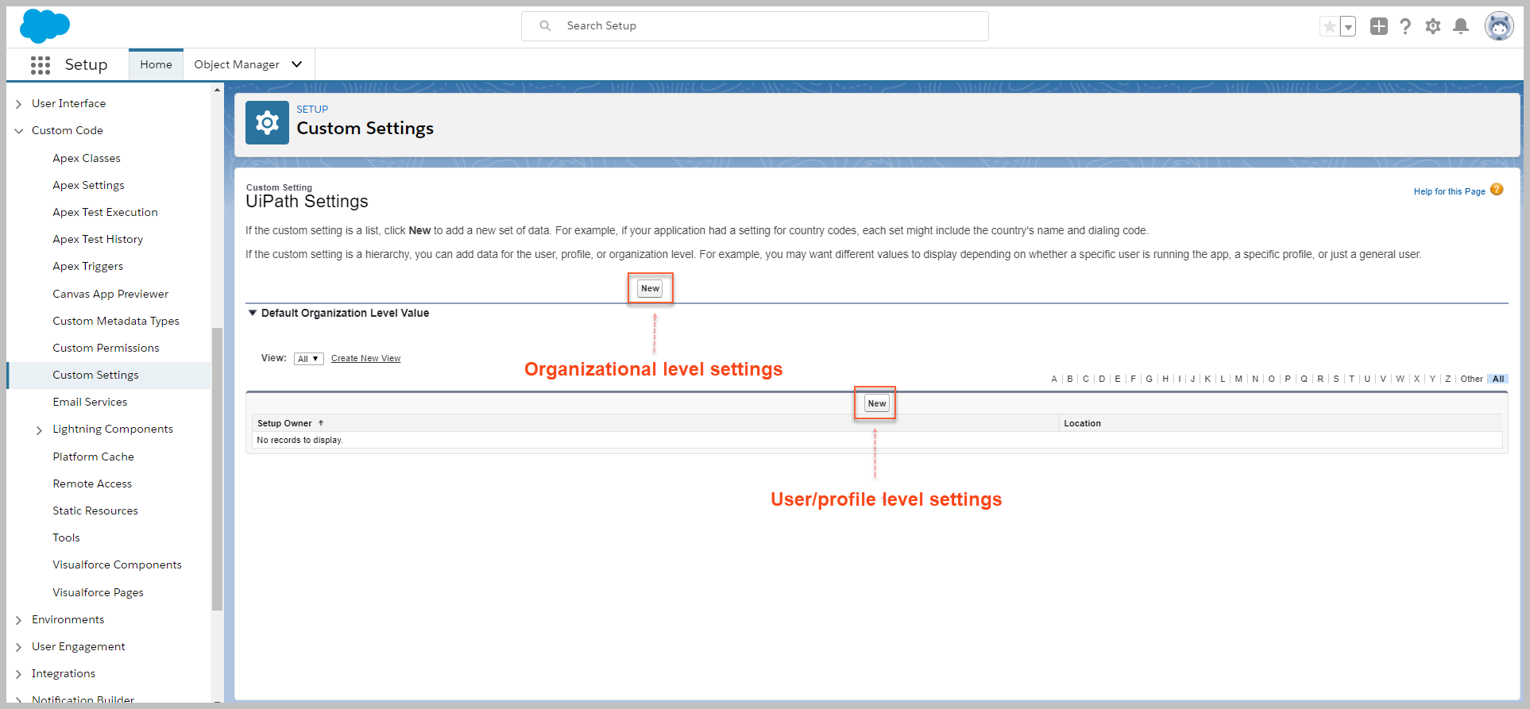
Task: Collapse the Custom Code tree node
Action: click(x=18, y=131)
